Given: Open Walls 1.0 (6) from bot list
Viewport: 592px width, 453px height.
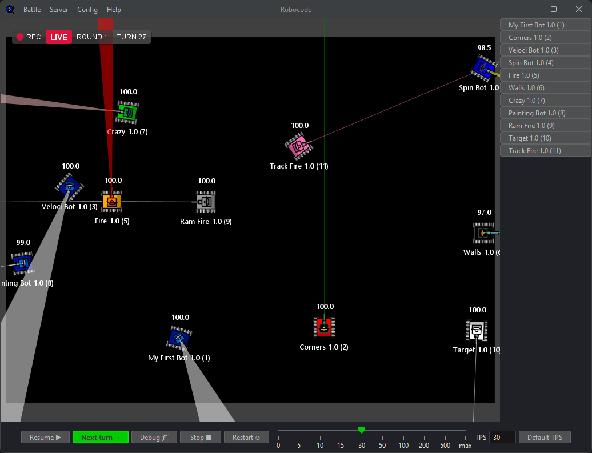Looking at the screenshot, I should [546, 87].
